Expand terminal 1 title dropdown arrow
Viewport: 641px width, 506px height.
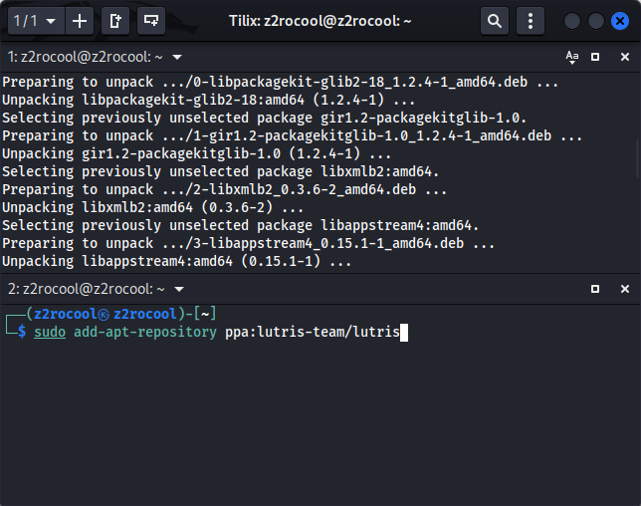177,57
